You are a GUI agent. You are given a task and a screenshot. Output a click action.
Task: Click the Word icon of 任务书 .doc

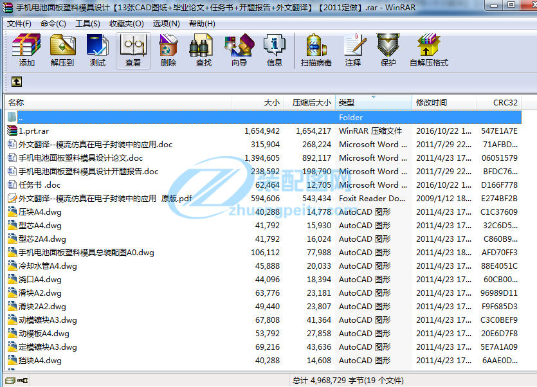click(x=12, y=185)
